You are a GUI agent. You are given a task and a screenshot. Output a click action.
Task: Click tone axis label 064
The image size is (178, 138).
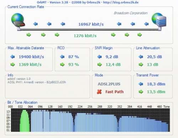[30, 107]
